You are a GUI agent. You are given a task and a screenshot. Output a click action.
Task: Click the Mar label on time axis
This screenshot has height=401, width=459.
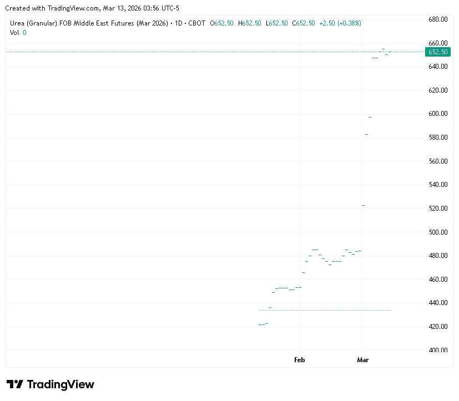pyautogui.click(x=363, y=360)
